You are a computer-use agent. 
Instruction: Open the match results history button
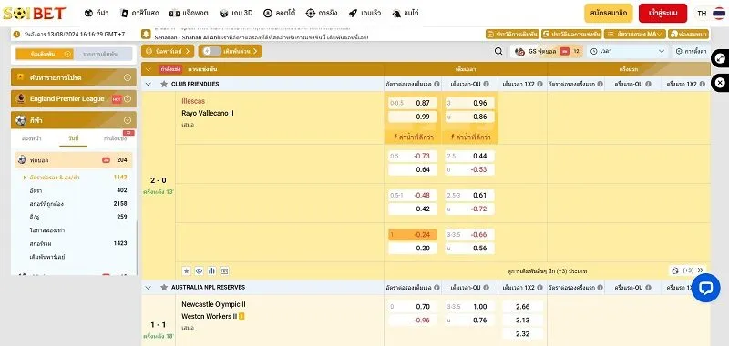(x=571, y=34)
